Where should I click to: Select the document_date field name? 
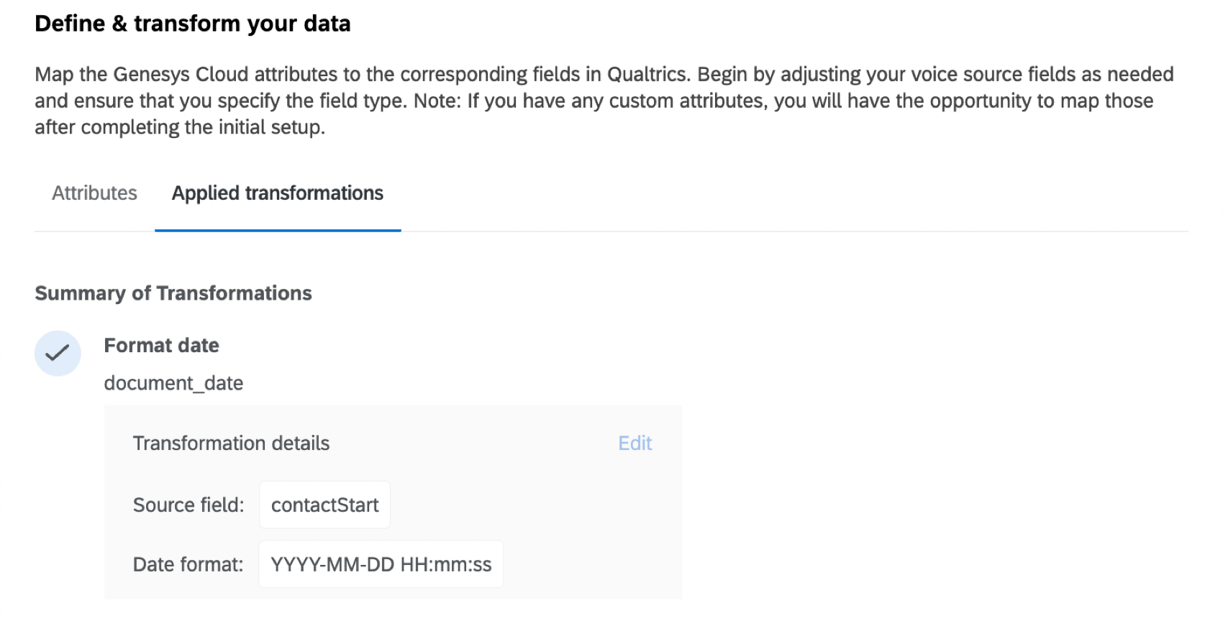pos(173,383)
